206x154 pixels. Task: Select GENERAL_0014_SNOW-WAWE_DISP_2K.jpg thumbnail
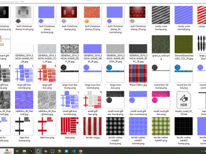pyautogui.click(x=70, y=49)
